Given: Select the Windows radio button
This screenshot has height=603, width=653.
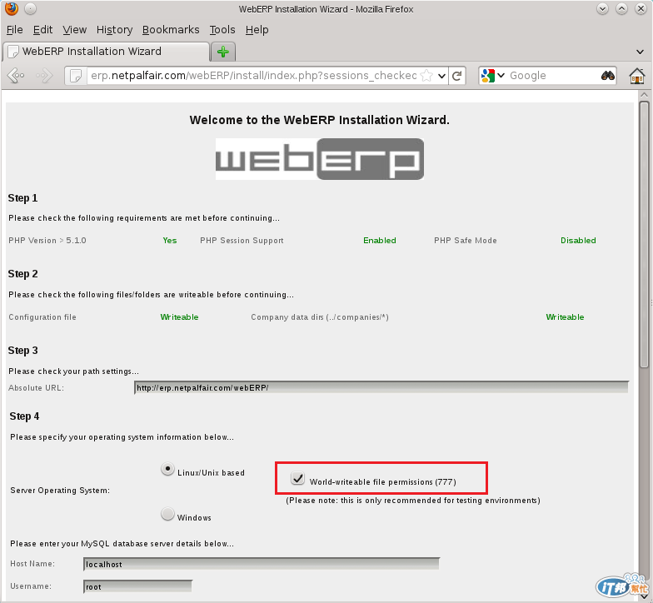Looking at the screenshot, I should (167, 514).
